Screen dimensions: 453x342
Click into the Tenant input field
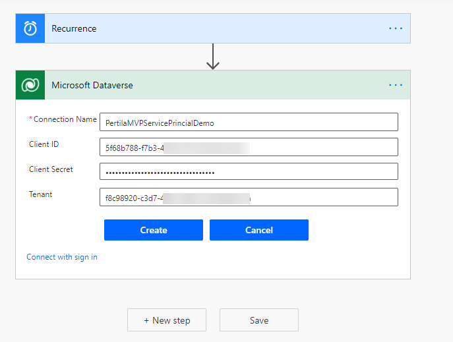click(x=249, y=197)
